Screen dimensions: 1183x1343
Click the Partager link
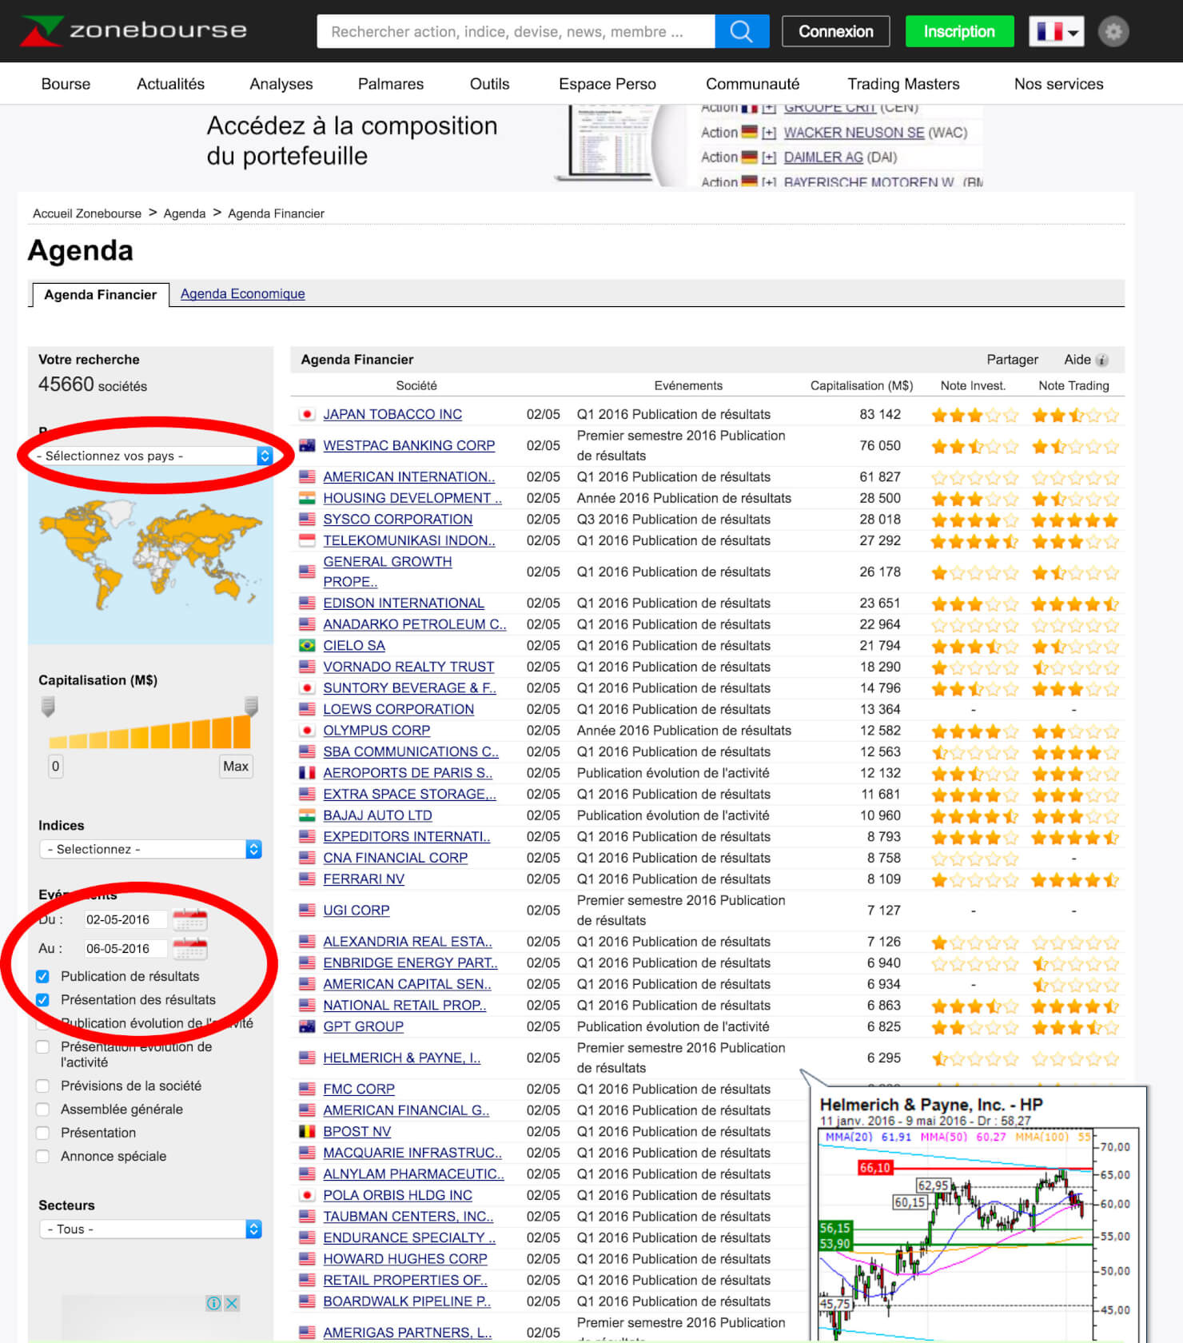[x=1012, y=360]
